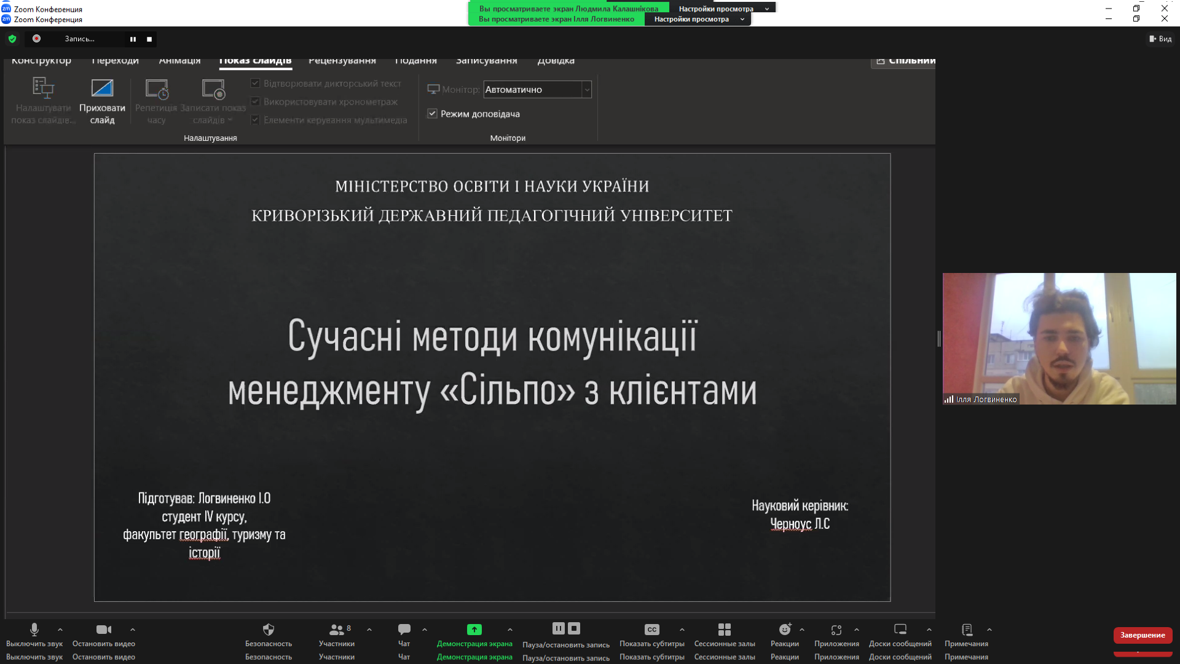The height and width of the screenshot is (664, 1180).
Task: Pause recording in the top Запись bar
Action: [133, 39]
